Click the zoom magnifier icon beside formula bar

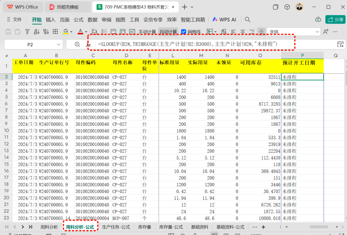pyautogui.click(x=77, y=44)
